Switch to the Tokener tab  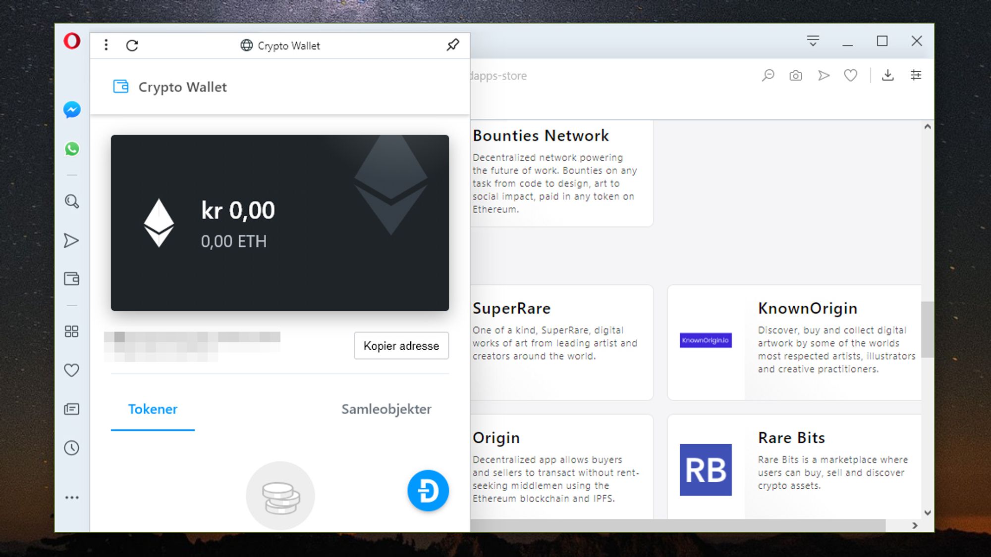tap(153, 410)
